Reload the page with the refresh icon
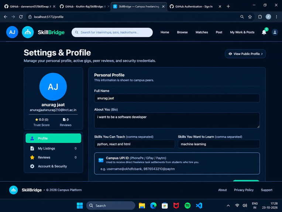The image size is (282, 212). pos(21,17)
